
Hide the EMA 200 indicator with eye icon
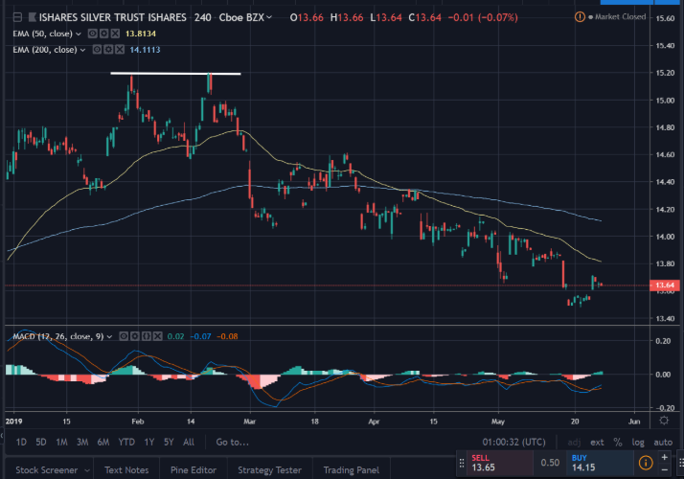pyautogui.click(x=98, y=50)
